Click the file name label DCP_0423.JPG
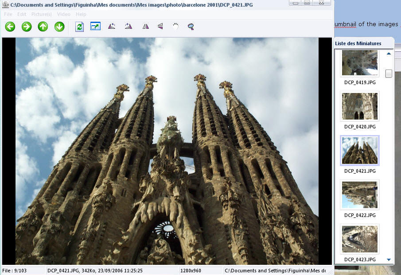Screen dimensions: 401x275 (x=360, y=260)
